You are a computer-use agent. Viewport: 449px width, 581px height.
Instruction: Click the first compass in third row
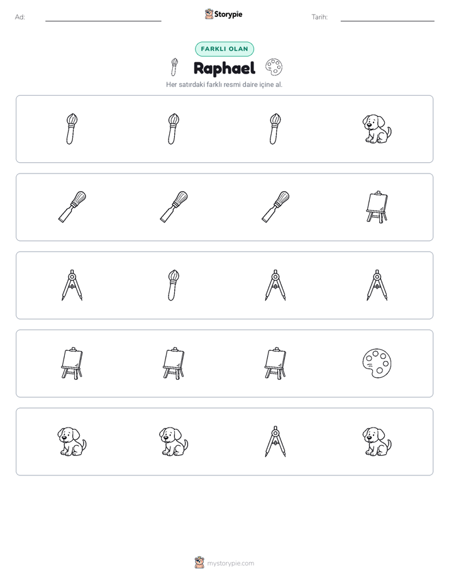(x=72, y=285)
